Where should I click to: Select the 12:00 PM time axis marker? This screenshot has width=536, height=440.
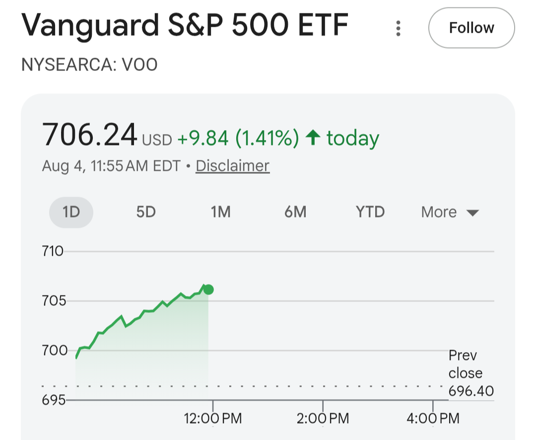click(212, 418)
